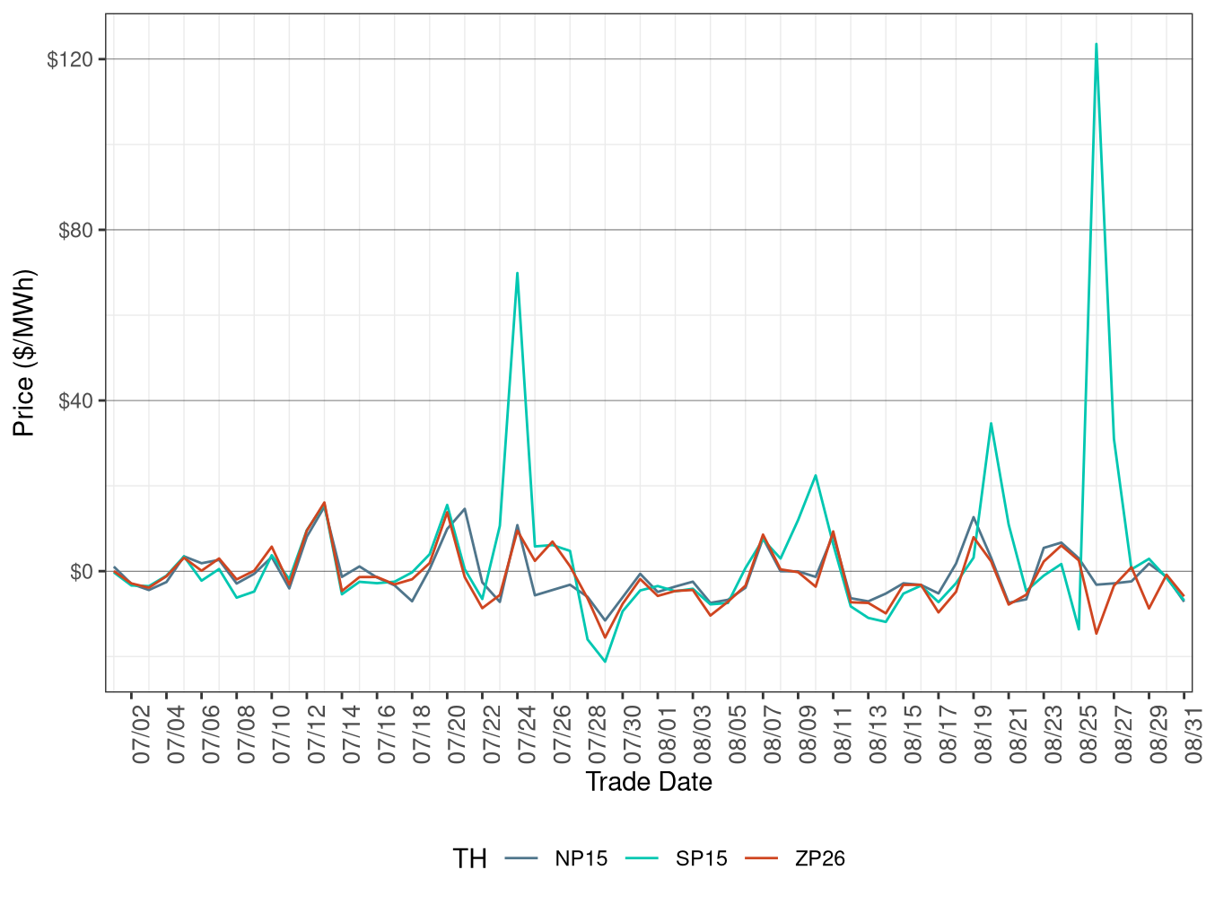Screen dimensions: 1206x905
Task: Click the SP15 peak above $120
Action: (x=1097, y=44)
